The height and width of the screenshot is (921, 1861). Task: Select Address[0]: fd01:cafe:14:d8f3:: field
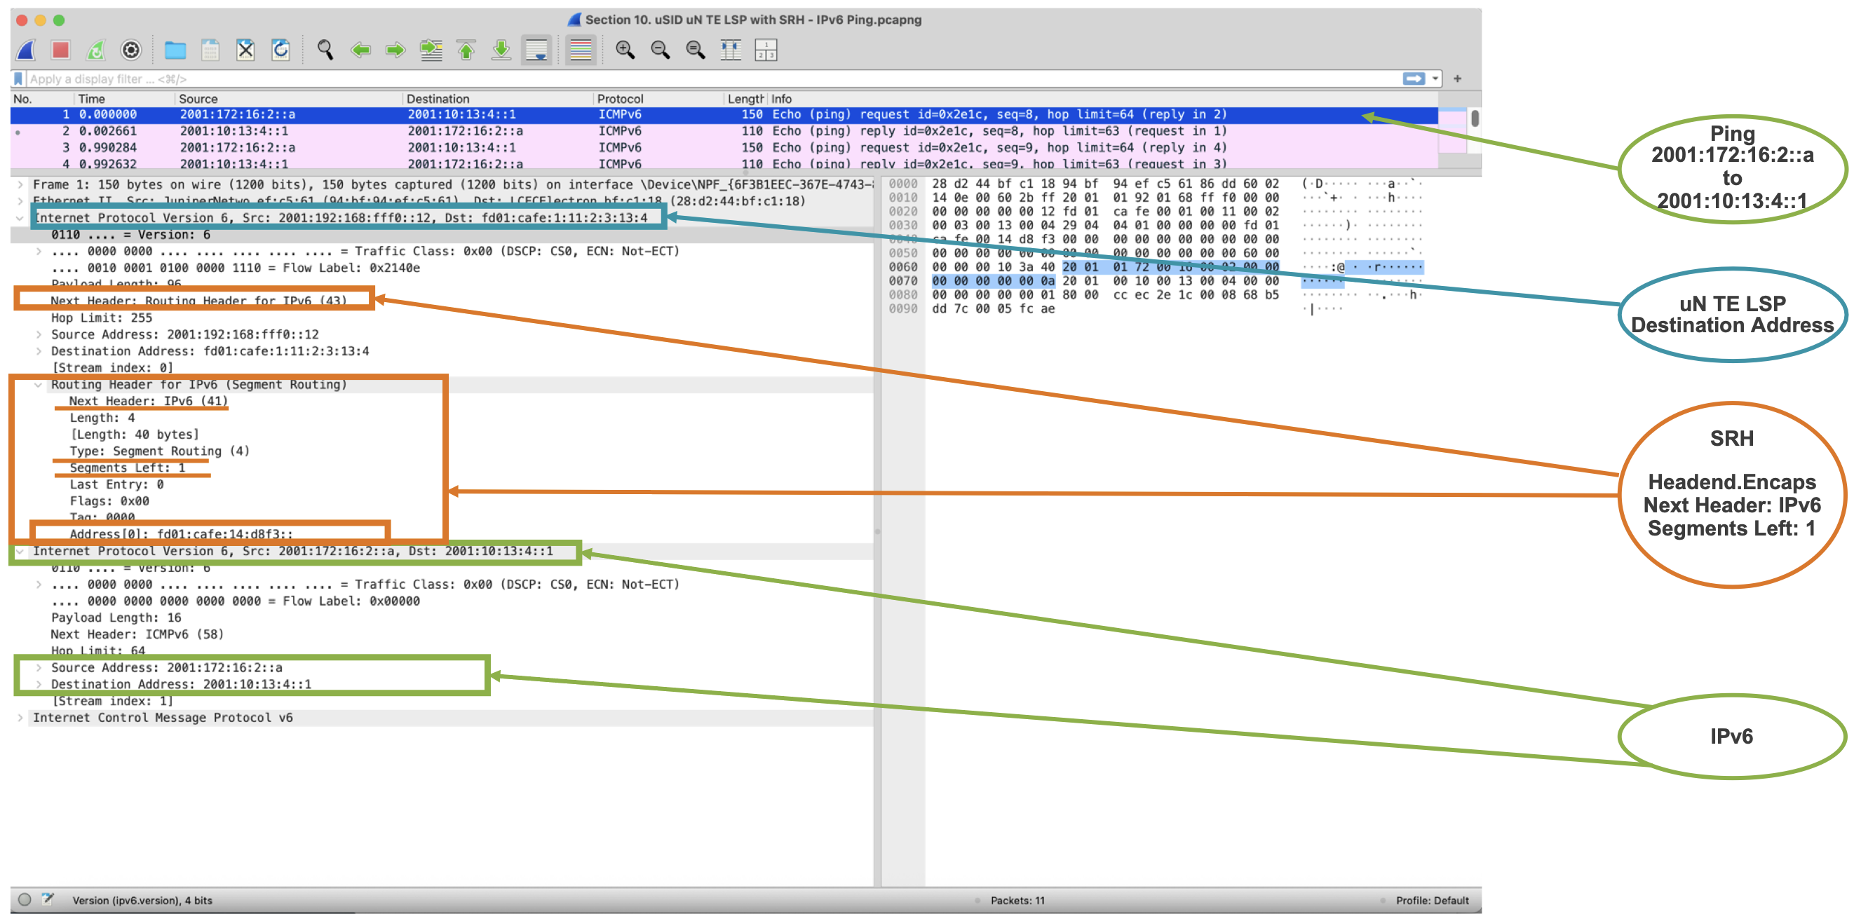(182, 535)
